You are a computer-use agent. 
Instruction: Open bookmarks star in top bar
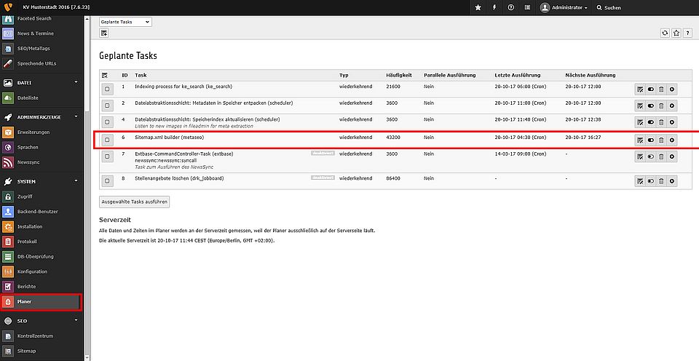pos(478,7)
